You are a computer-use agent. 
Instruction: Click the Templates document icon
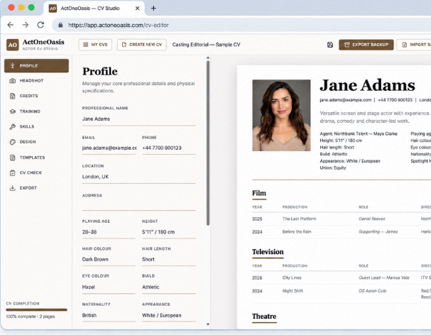[12, 158]
